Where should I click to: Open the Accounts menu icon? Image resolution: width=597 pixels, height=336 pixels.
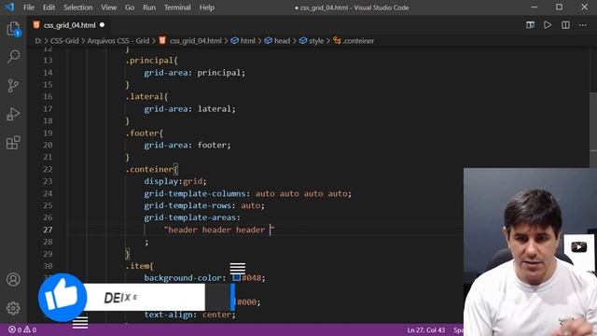click(13, 279)
